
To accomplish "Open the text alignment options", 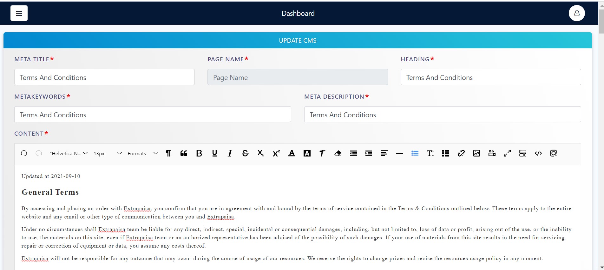I will click(384, 153).
